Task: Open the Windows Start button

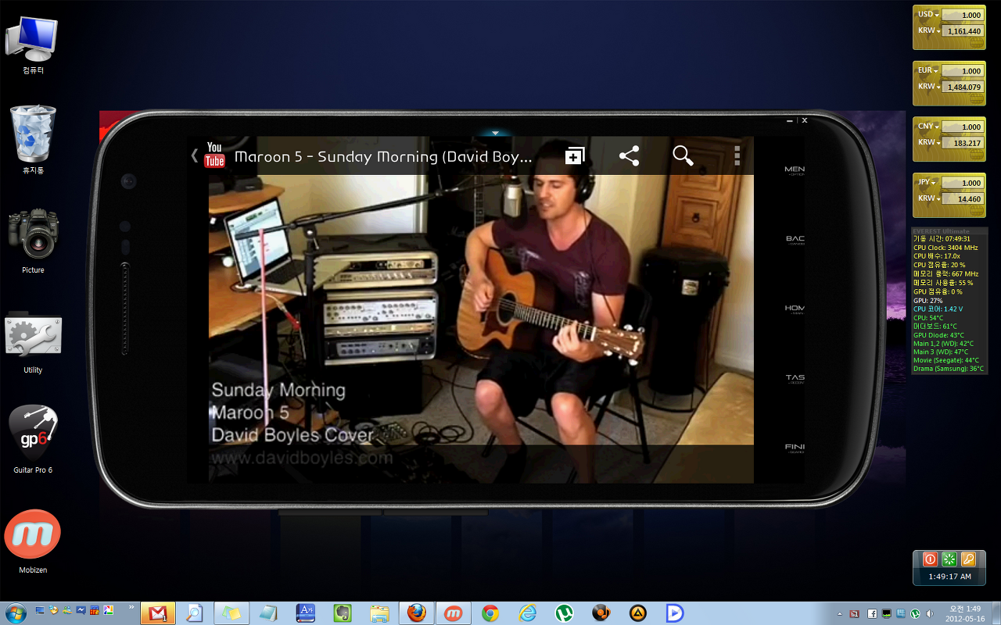Action: (15, 613)
